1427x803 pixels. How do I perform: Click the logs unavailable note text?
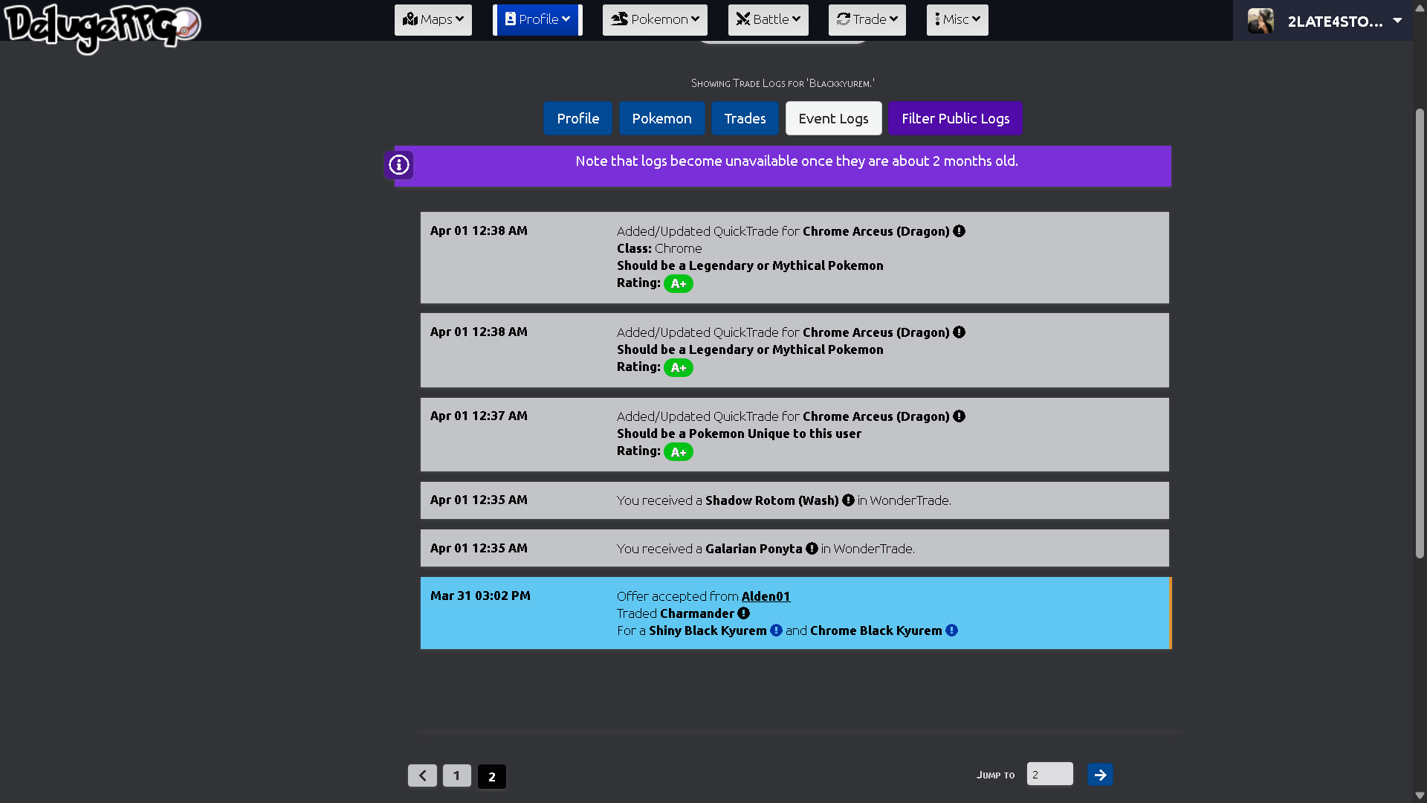tap(797, 161)
